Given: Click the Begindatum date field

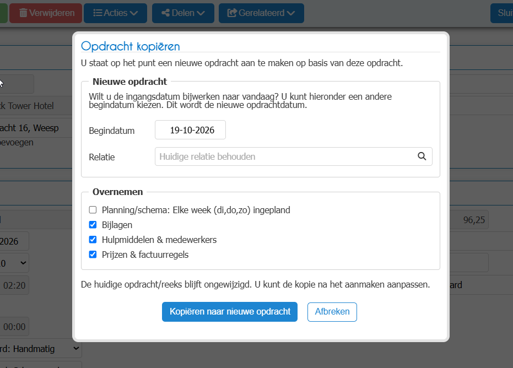Looking at the screenshot, I should pyautogui.click(x=191, y=130).
